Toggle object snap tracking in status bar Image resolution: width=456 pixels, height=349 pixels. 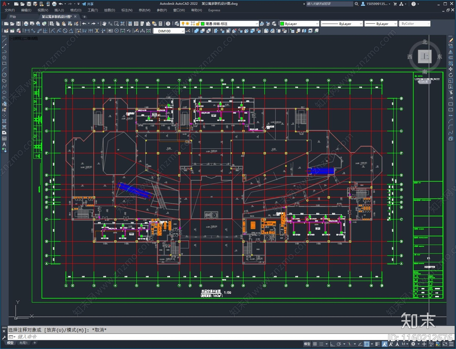[x=360, y=344]
